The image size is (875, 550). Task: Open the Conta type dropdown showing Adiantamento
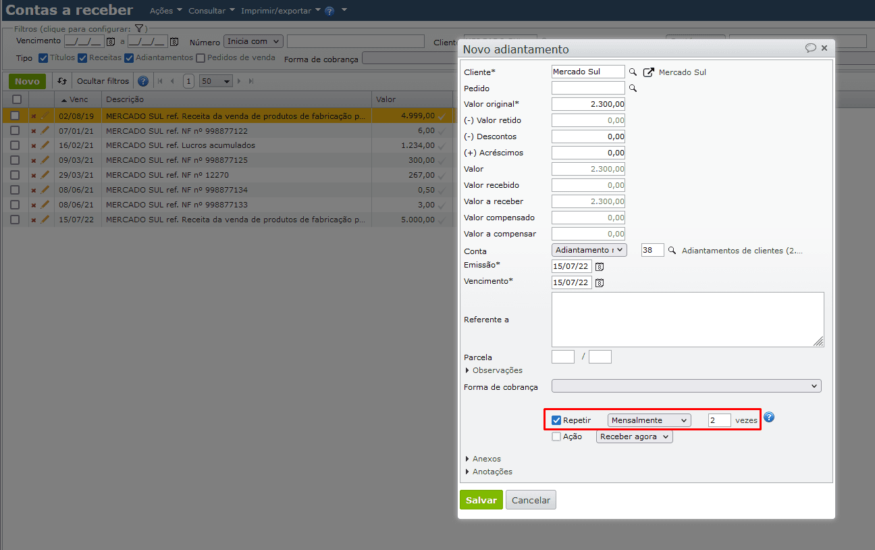point(589,250)
